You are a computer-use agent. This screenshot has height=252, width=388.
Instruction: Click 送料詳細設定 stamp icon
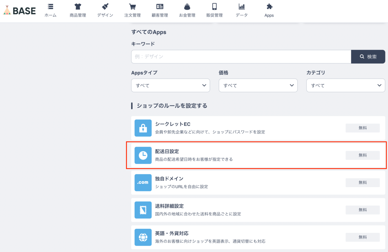click(143, 210)
